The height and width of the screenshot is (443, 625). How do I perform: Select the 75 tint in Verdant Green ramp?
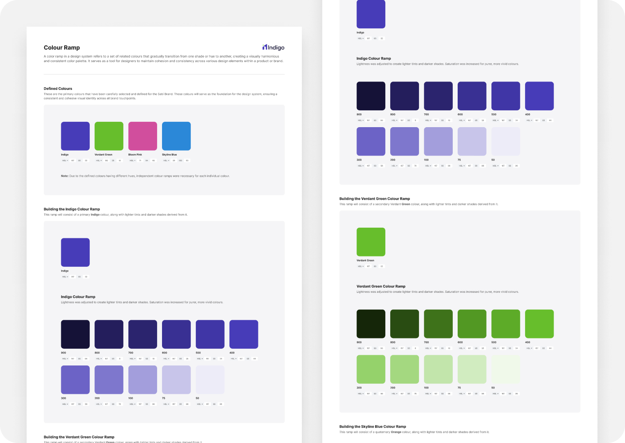[472, 369]
